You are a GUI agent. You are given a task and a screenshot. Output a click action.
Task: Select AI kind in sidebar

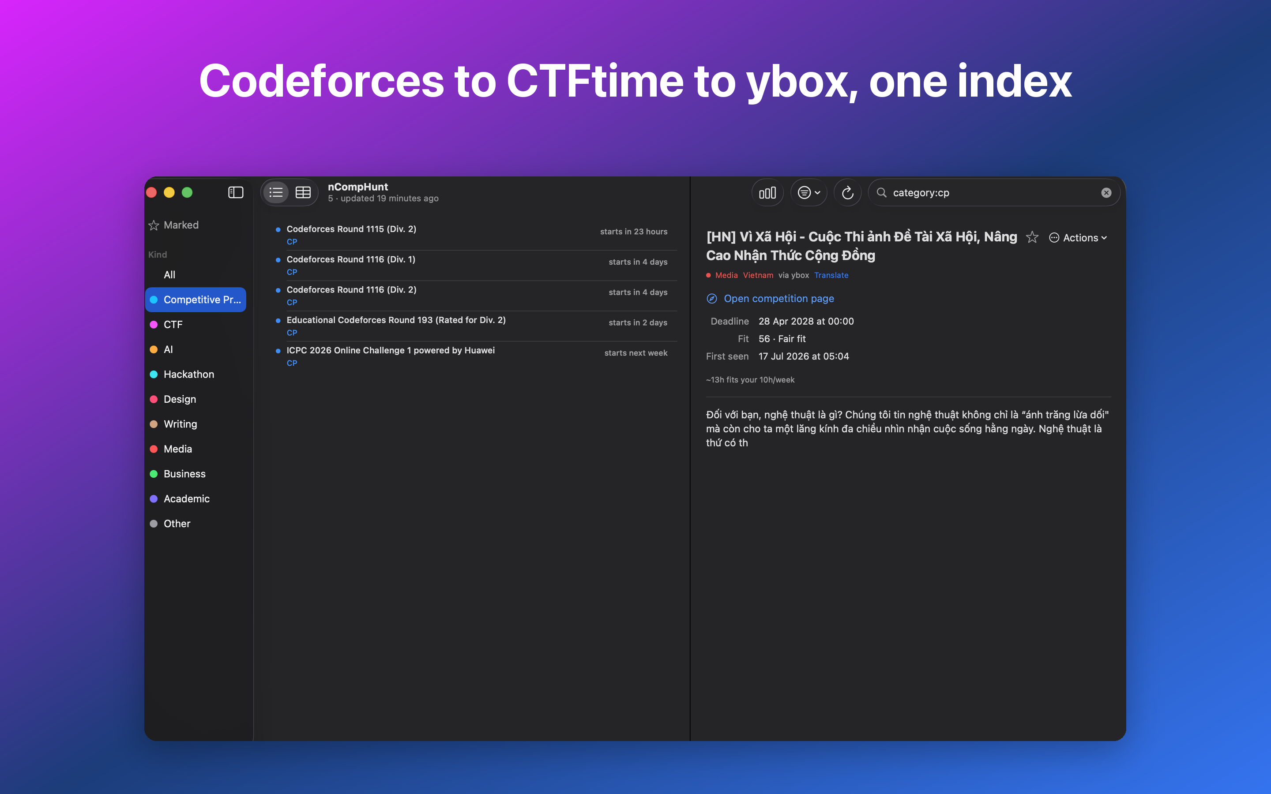[x=196, y=349]
